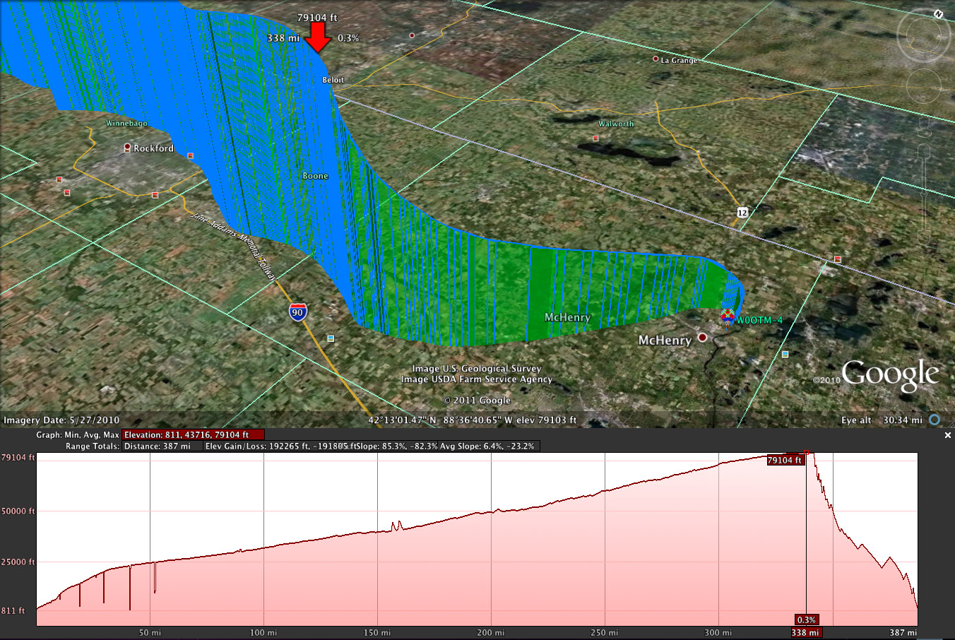Click the Walworth county label
Image resolution: width=955 pixels, height=640 pixels.
616,124
